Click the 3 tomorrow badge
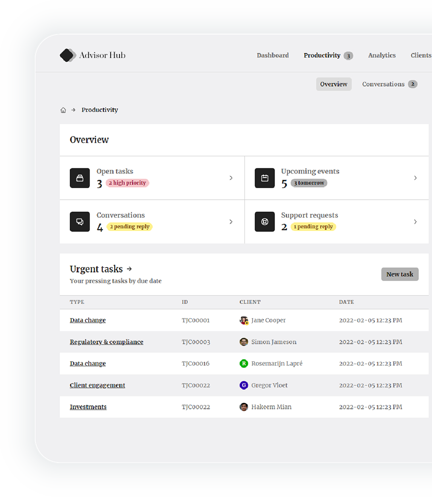The width and height of the screenshot is (432, 497). (x=309, y=183)
